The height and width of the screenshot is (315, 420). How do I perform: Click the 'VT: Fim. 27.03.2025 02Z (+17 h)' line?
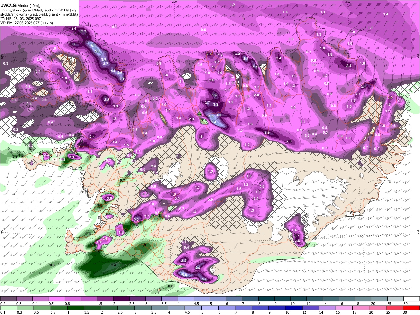(27, 23)
